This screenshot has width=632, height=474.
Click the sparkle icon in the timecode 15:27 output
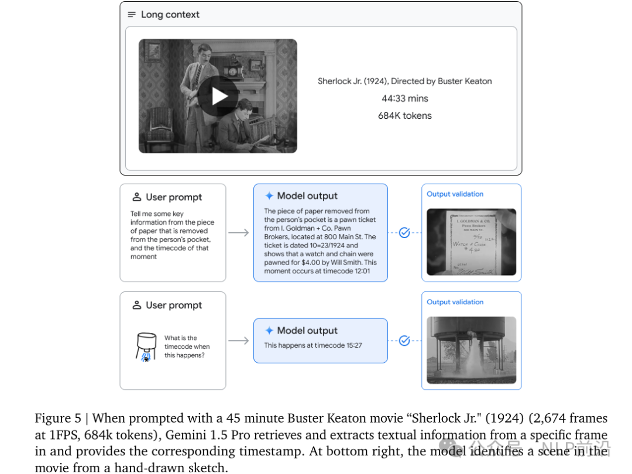269,331
